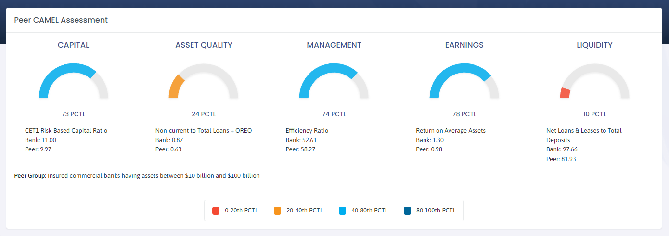Screen dimensions: 669x236
Task: Click the Peer CAMEL Assessment panel title
Action: (x=61, y=20)
